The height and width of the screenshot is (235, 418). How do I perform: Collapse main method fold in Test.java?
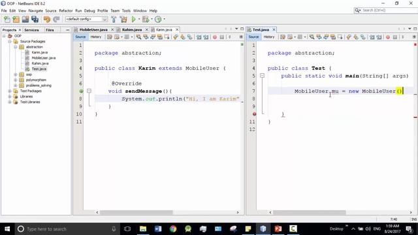click(x=262, y=76)
